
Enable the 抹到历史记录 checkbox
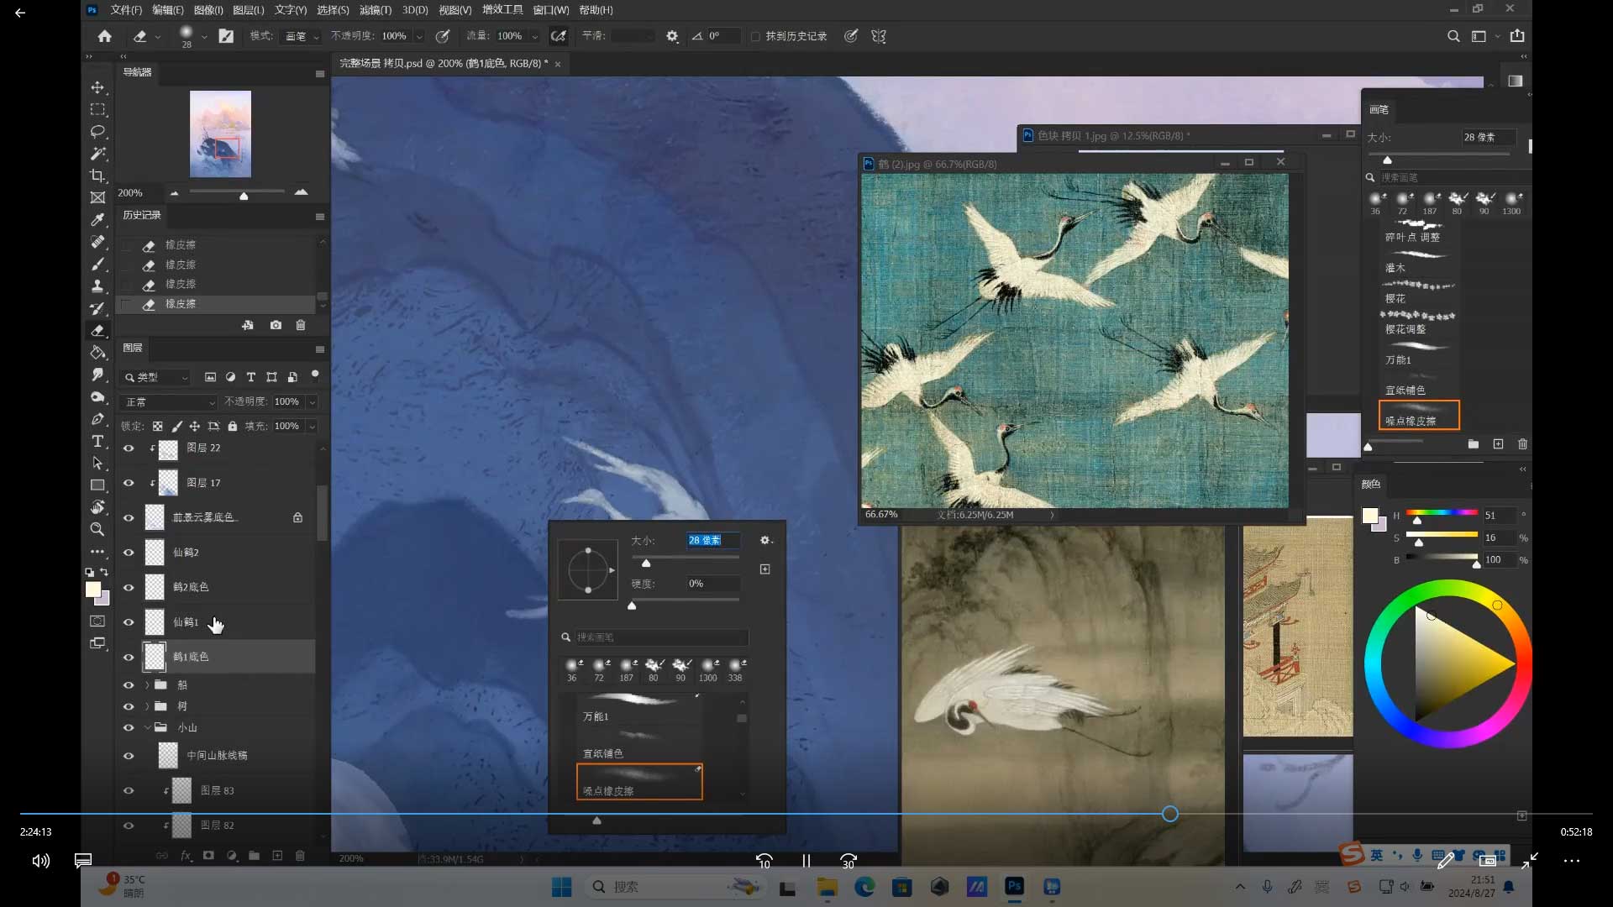click(755, 36)
